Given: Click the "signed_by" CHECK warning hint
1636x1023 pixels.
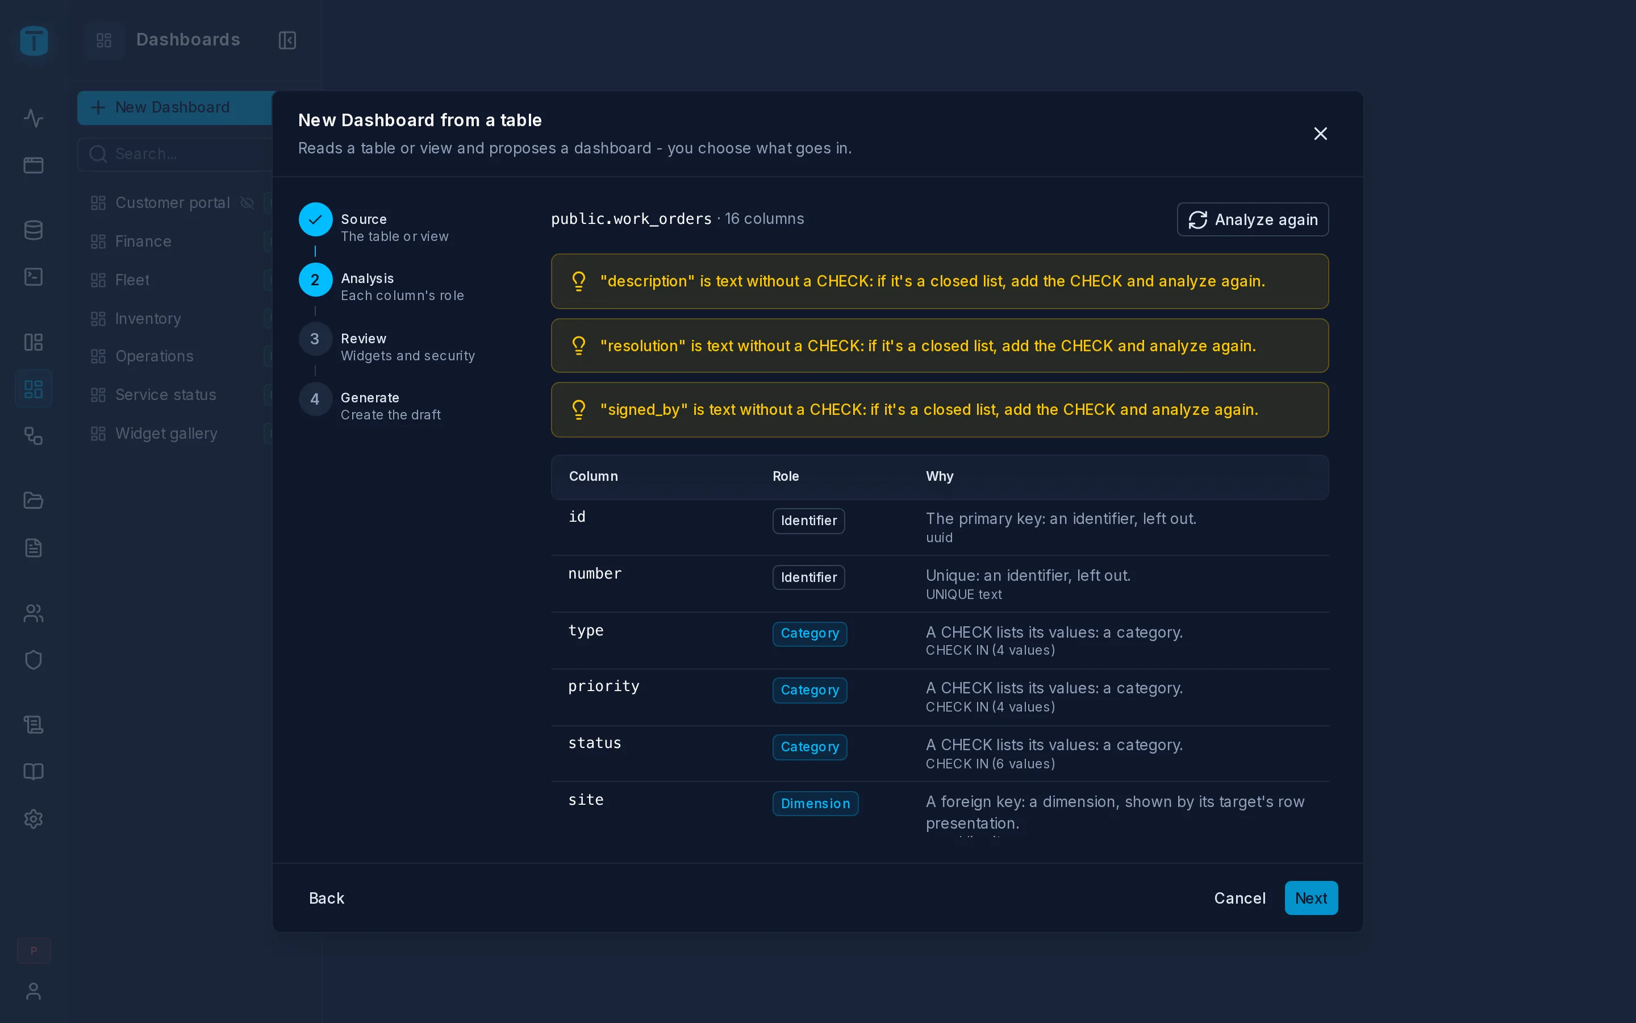Looking at the screenshot, I should coord(940,410).
